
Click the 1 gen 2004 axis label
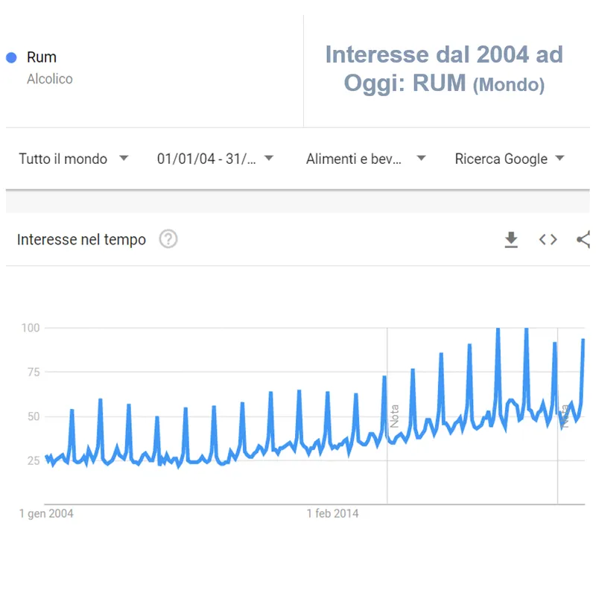click(46, 513)
